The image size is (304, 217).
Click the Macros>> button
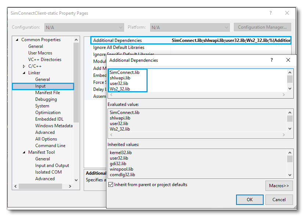279,186
